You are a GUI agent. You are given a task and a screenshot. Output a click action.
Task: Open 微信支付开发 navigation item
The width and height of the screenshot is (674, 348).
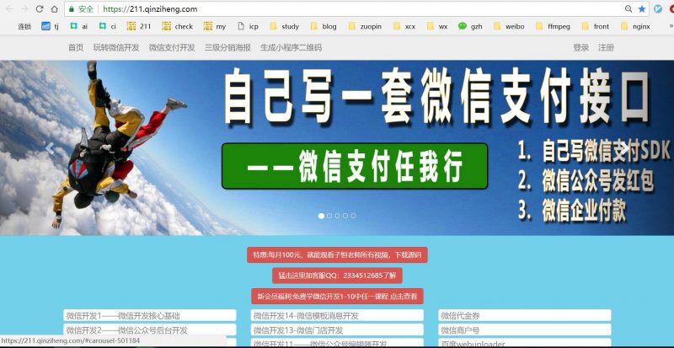(x=172, y=47)
